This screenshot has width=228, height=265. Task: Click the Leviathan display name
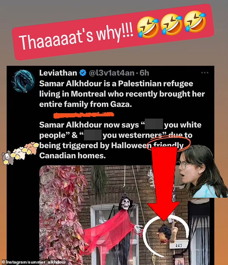[x=58, y=73]
